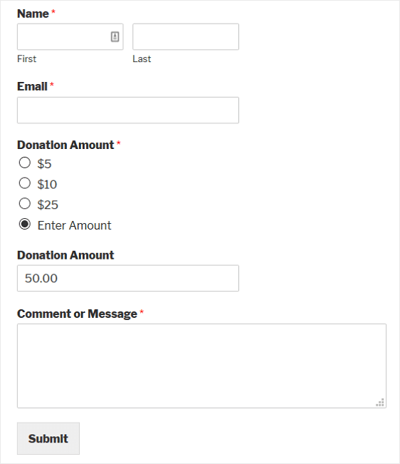Click the textarea resize handle corner
This screenshot has height=464, width=400.
380,403
